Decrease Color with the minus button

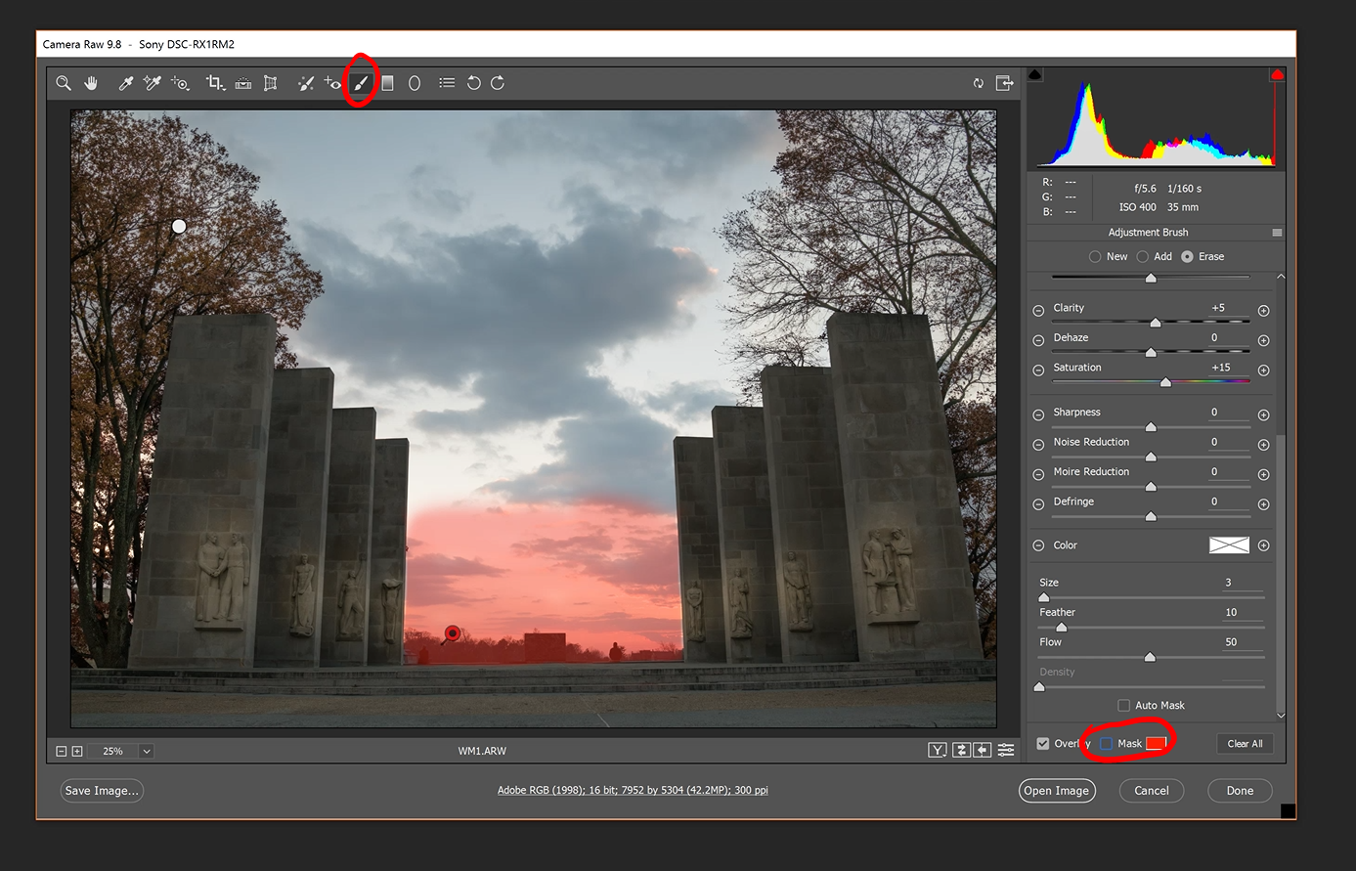click(x=1038, y=545)
